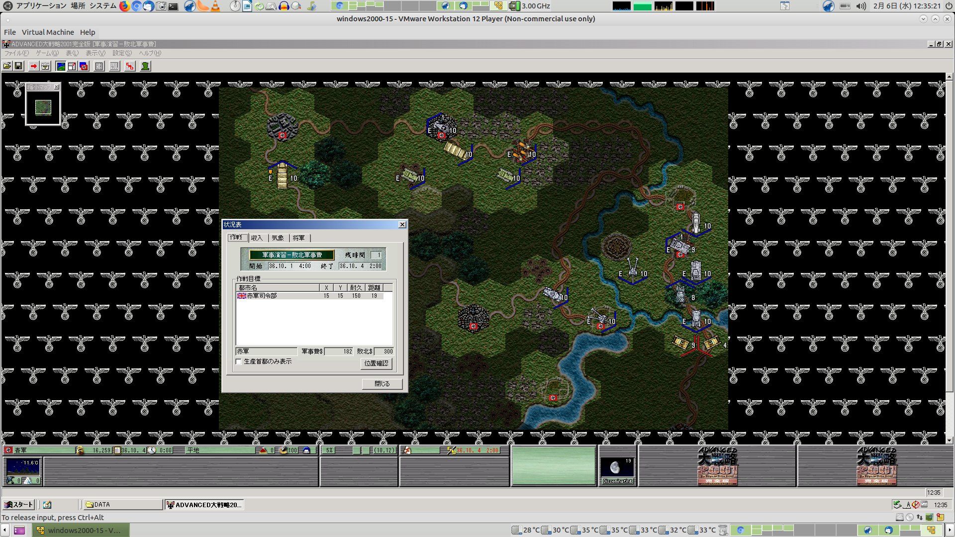Open the 表示(V) menu
955x537 pixels.
tap(95, 53)
